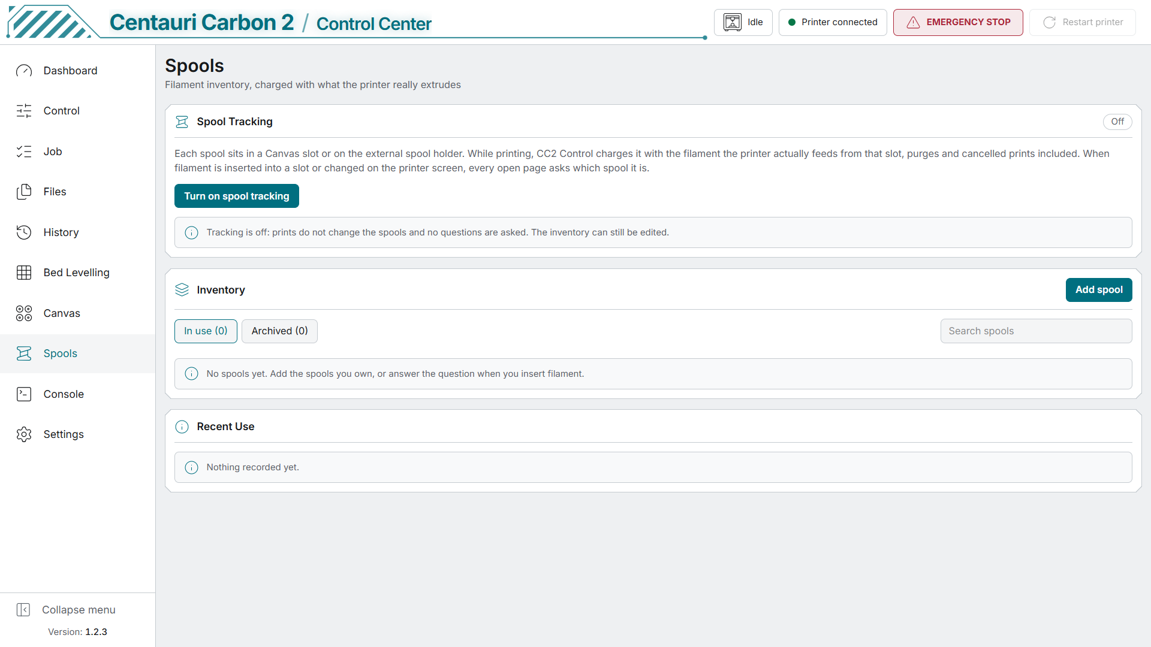Click the Settings gear icon
Image resolution: width=1151 pixels, height=647 pixels.
coord(24,434)
